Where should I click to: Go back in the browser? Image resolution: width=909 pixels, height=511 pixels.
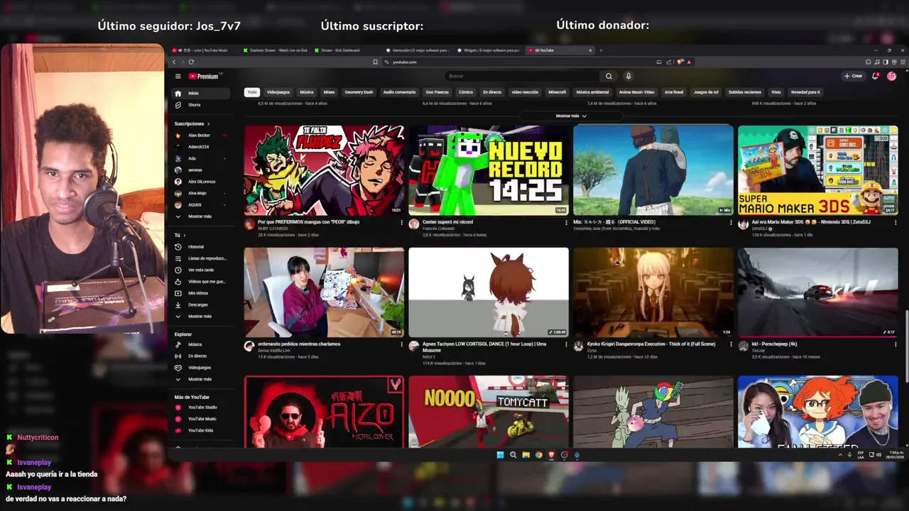click(x=174, y=62)
